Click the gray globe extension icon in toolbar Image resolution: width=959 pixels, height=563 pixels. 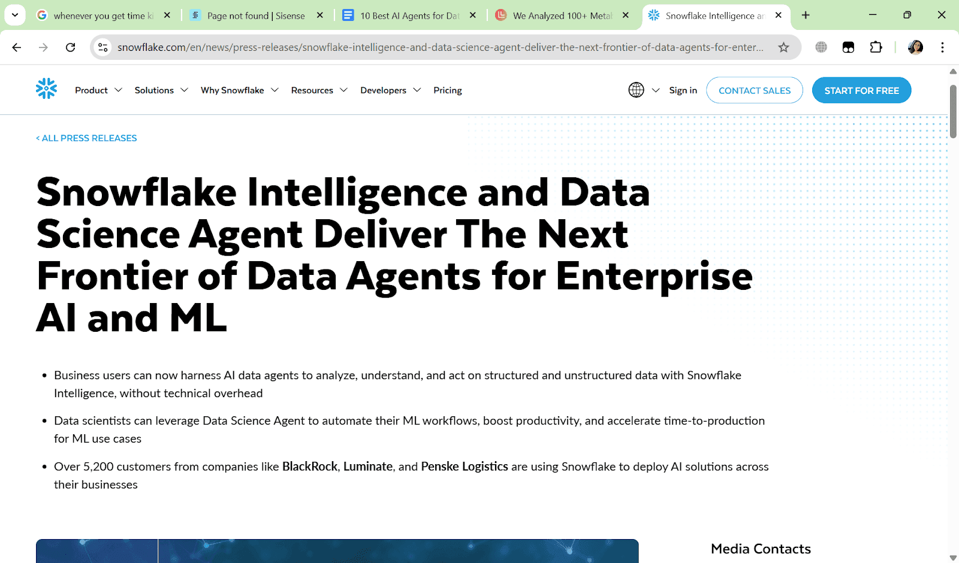coord(821,47)
